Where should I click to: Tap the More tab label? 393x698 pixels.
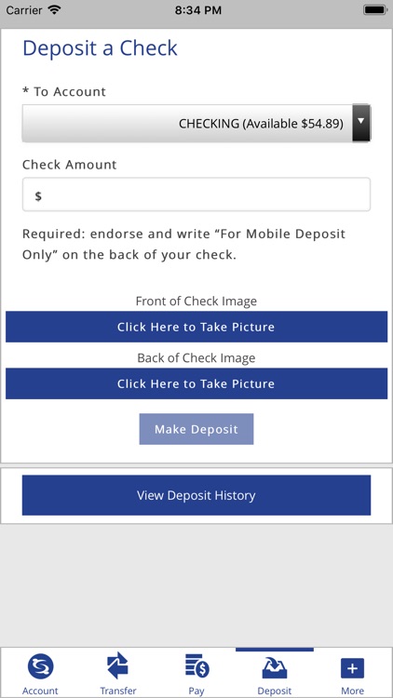coord(352,691)
